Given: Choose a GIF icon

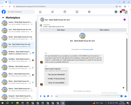Looking at the screenshot, I should coord(52,96).
